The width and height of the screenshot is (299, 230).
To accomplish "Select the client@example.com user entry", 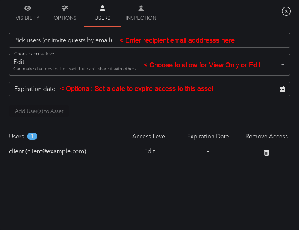I will (47, 151).
